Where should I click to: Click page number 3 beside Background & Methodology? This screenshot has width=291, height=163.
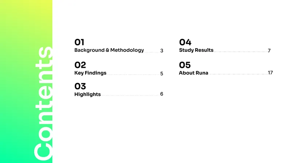[x=162, y=51]
